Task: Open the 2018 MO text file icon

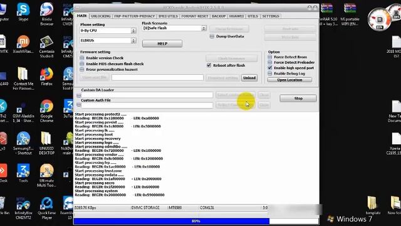Action: 396,46
